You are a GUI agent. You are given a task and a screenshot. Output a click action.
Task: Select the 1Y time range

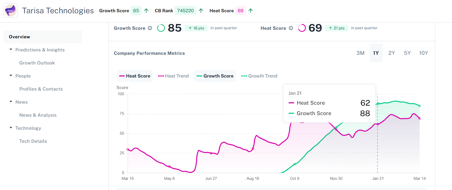pyautogui.click(x=376, y=53)
